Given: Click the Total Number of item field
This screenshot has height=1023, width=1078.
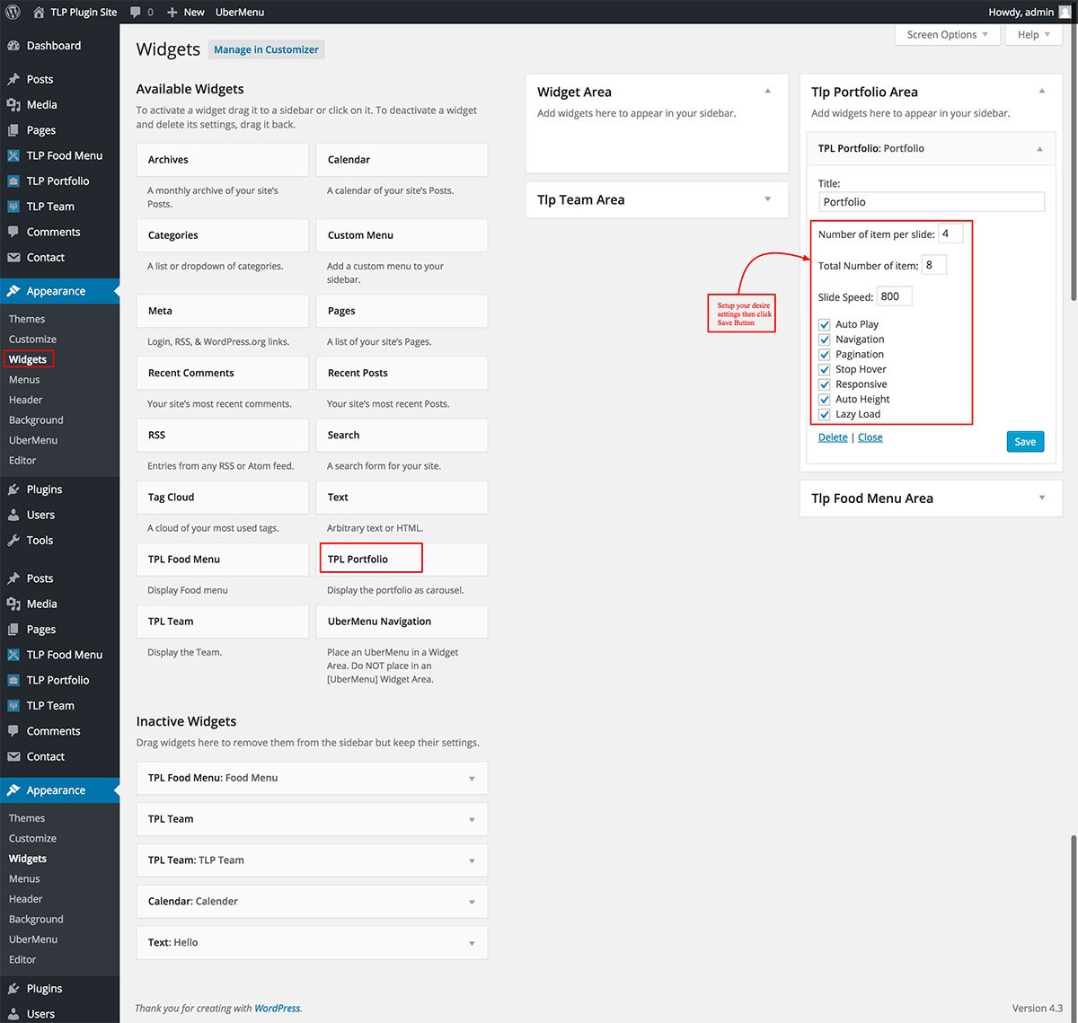Looking at the screenshot, I should pyautogui.click(x=934, y=265).
